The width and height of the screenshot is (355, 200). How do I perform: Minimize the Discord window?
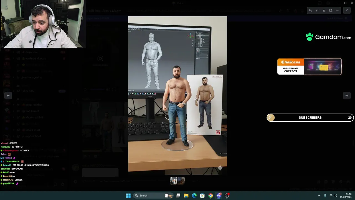(339, 3)
